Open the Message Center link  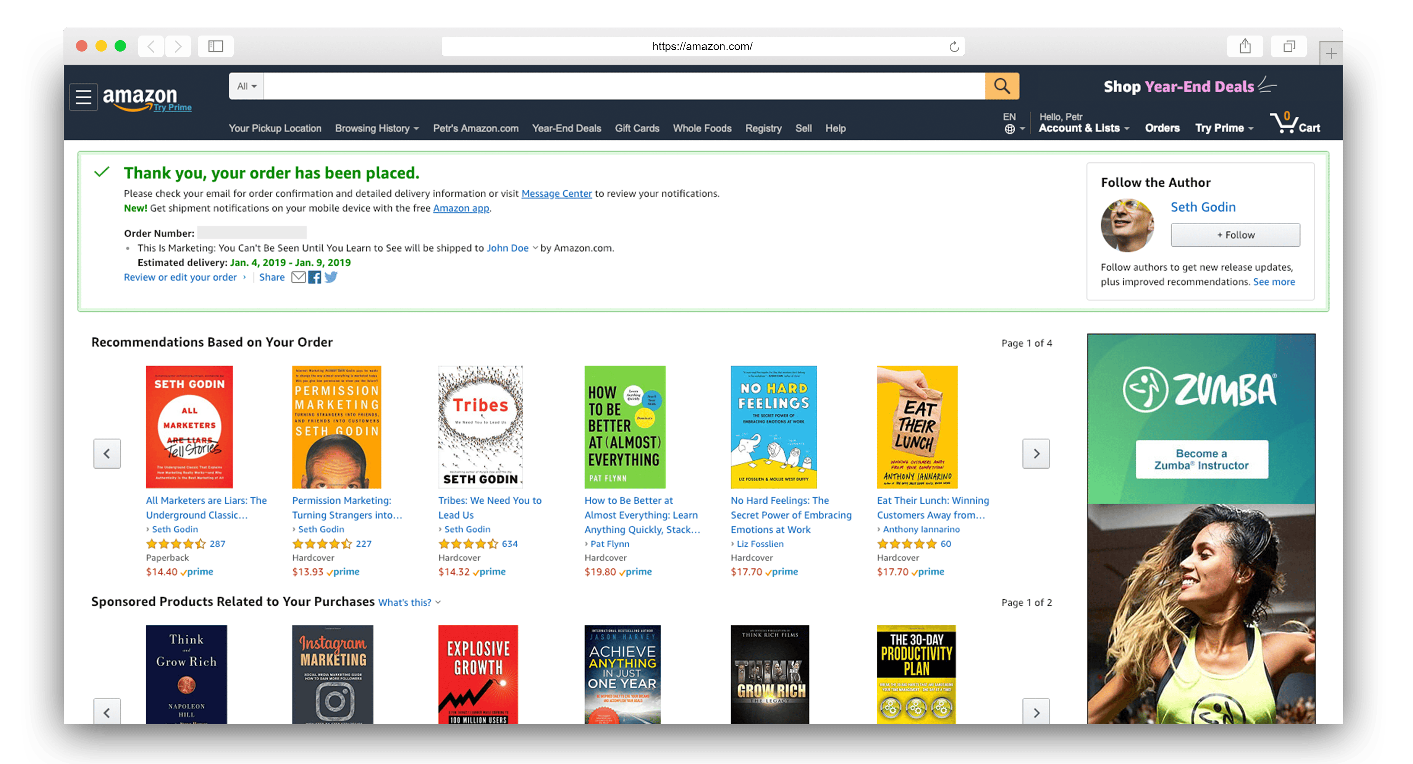click(556, 194)
